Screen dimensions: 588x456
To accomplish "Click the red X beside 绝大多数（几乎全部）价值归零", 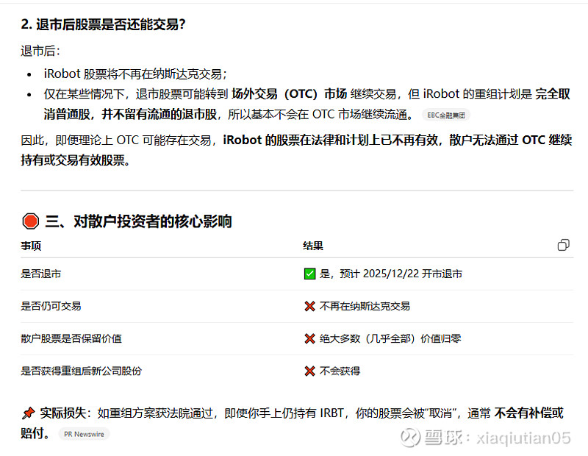I will 309,339.
